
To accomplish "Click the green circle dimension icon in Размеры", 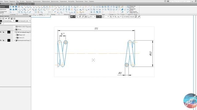I will click(53, 7).
